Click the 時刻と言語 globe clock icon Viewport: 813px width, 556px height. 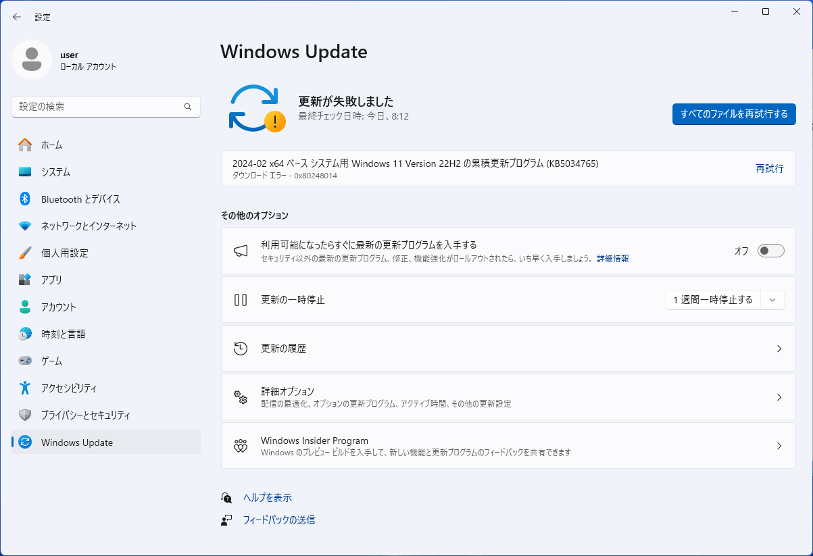coord(25,334)
